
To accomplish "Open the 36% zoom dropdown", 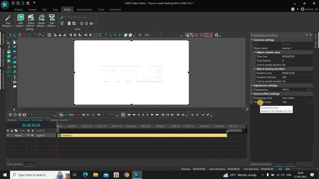I will point(148,35).
